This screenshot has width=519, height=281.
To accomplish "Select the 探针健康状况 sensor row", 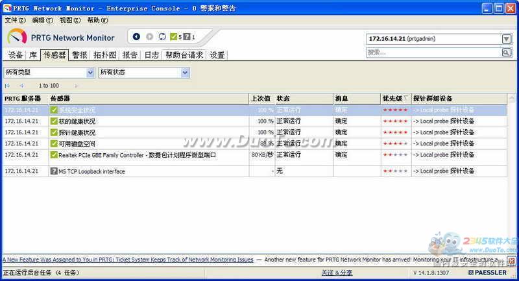I will [x=255, y=132].
